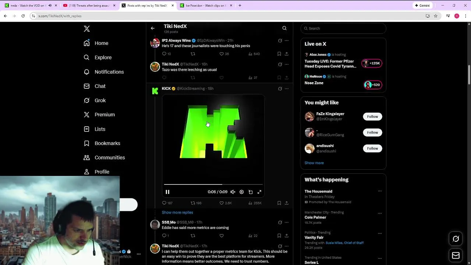
Task: Open more options on the IP2 Always Wins post
Action: point(287,40)
